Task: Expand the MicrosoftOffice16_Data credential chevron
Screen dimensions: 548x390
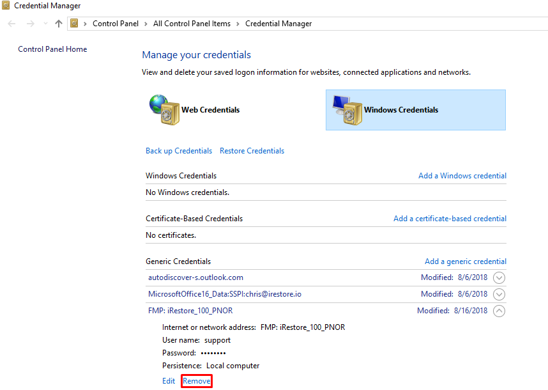Action: pos(499,294)
